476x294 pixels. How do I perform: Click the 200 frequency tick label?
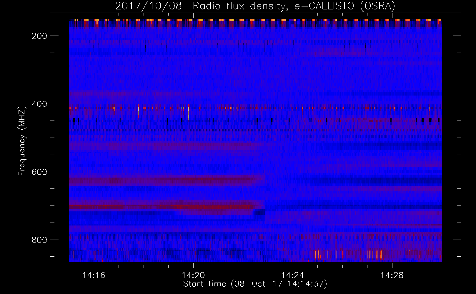pos(39,36)
